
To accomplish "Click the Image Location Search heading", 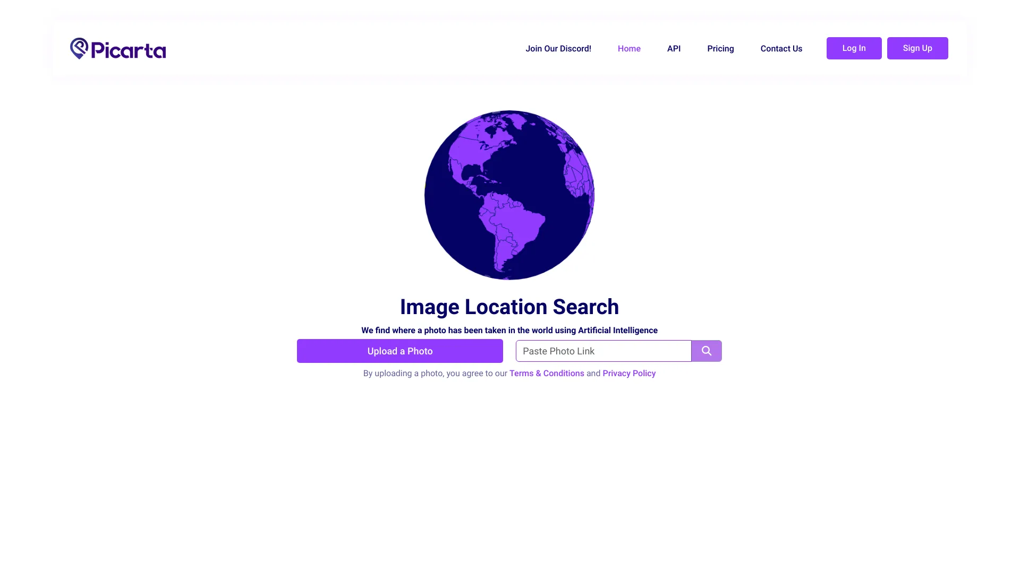I will click(x=509, y=307).
